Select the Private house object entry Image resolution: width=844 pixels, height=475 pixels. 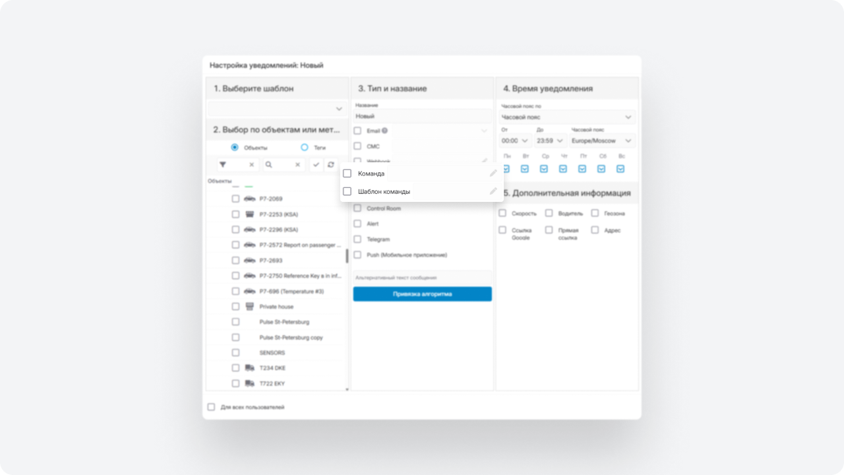(235, 307)
